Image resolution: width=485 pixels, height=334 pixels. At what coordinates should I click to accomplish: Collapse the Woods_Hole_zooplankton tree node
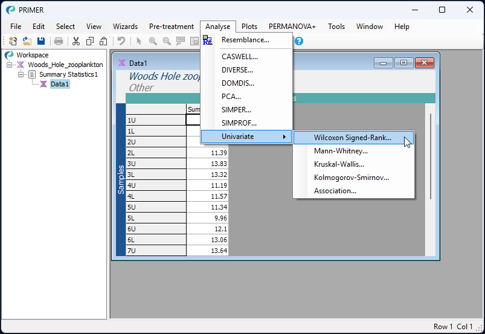[x=10, y=65]
